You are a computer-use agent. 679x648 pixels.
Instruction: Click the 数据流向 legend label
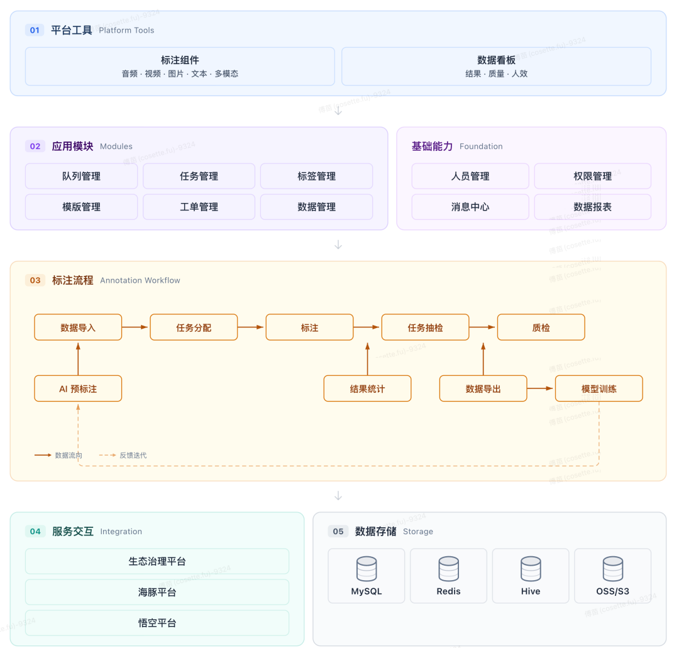point(69,455)
